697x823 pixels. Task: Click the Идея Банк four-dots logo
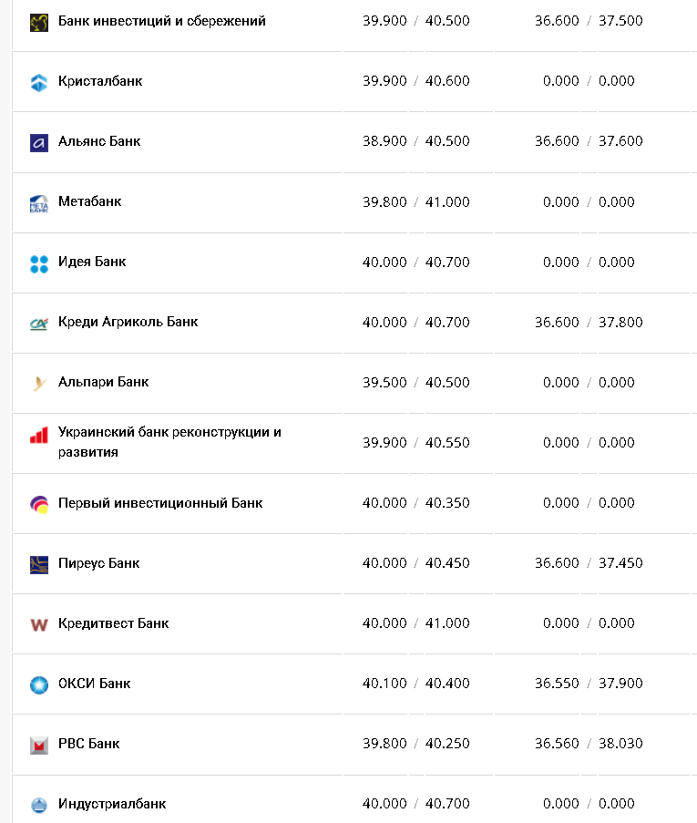[x=38, y=263]
